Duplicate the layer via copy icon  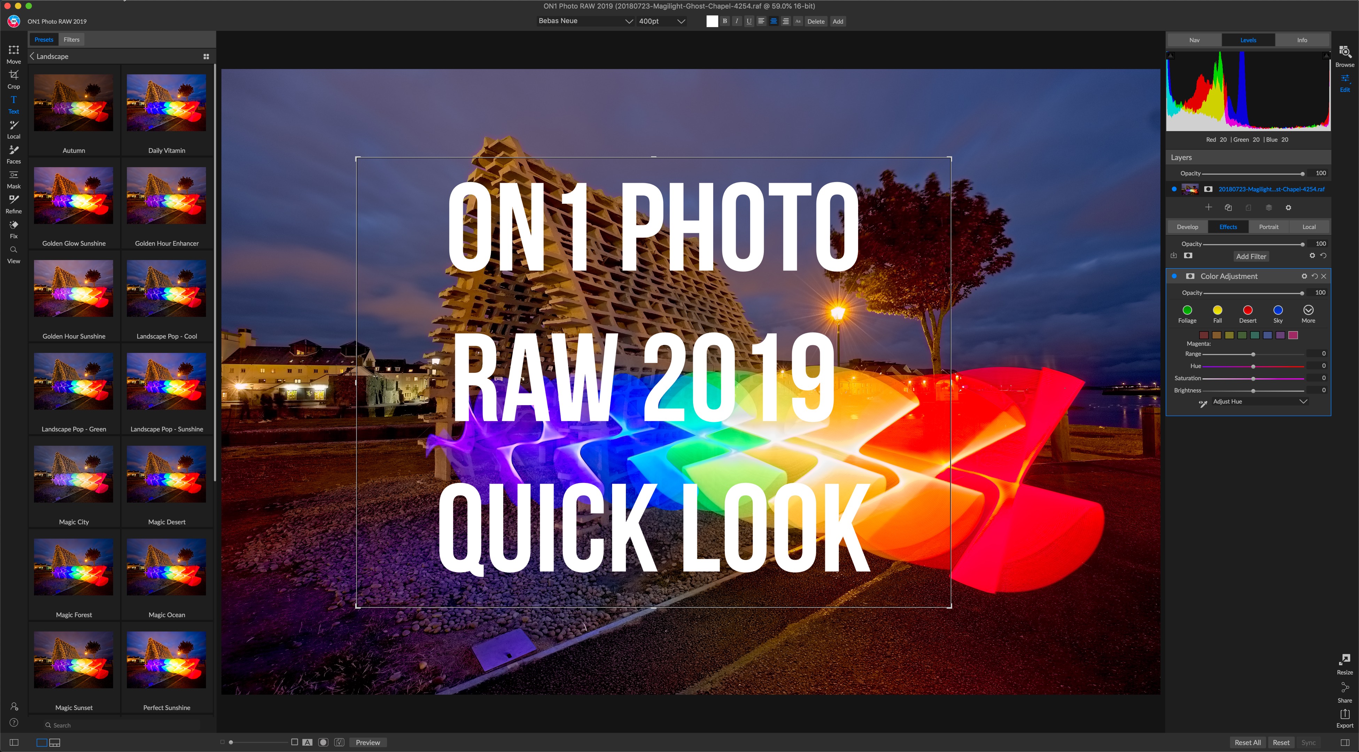(x=1228, y=207)
